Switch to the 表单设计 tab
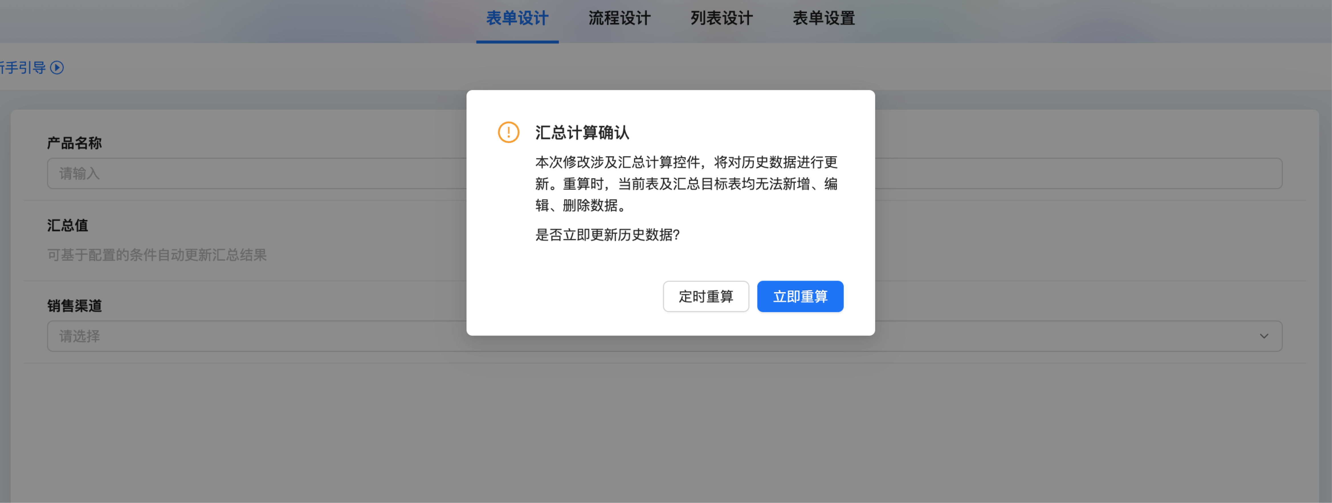The image size is (1332, 503). pos(517,18)
